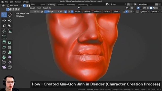This screenshot has width=162, height=91.
Task: Toggle X-ray display
Action: (x=145, y=8)
